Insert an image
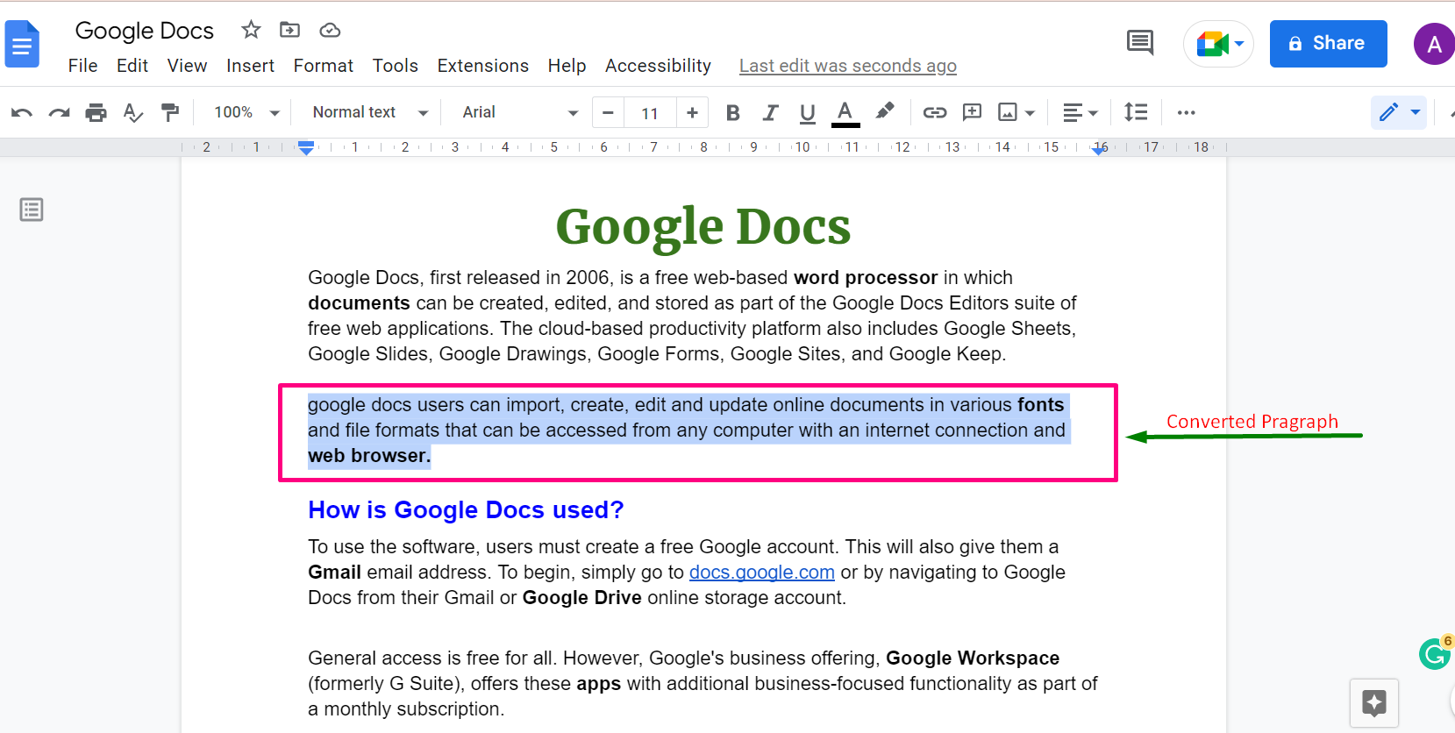 (1008, 112)
